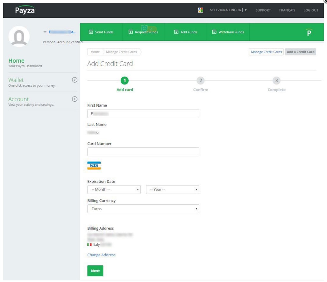
Task: Click the Italy flag icon
Action: coord(89,245)
